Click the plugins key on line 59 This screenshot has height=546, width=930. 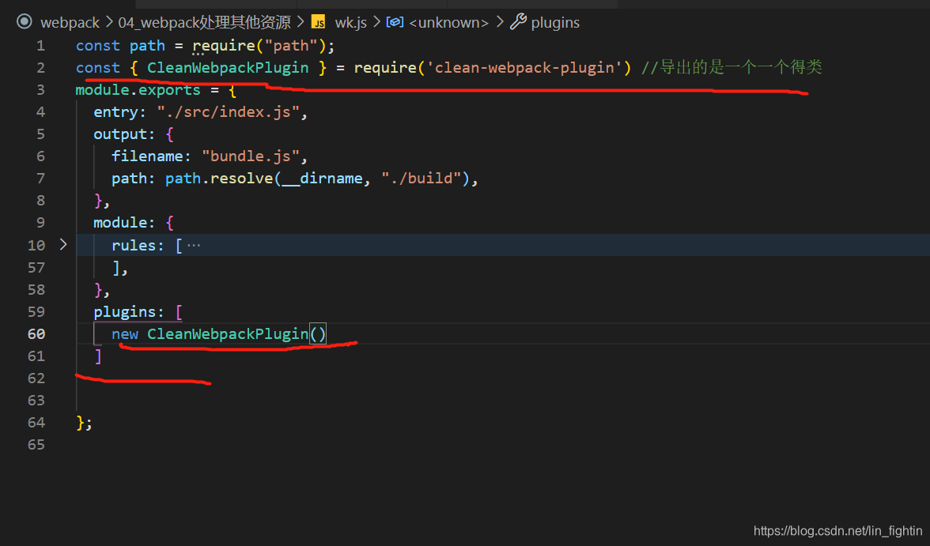click(x=124, y=312)
